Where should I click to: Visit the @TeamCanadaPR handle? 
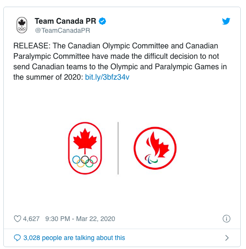[63, 30]
